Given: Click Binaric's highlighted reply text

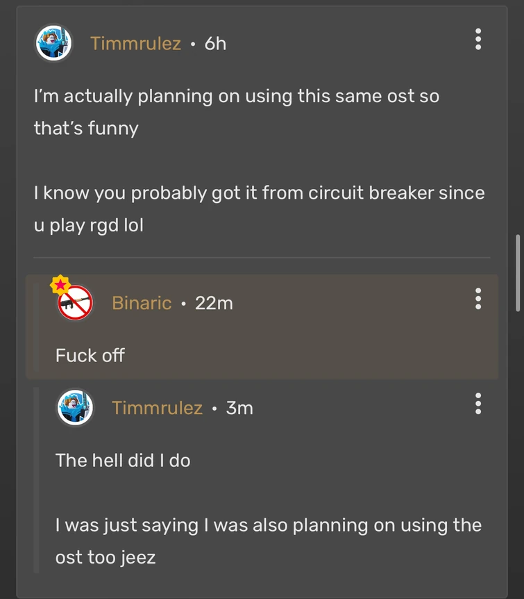Looking at the screenshot, I should point(90,355).
